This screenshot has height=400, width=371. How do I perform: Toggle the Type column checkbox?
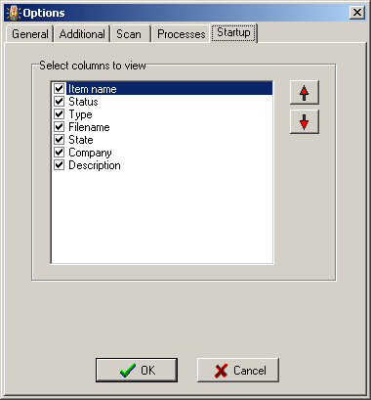pyautogui.click(x=59, y=114)
